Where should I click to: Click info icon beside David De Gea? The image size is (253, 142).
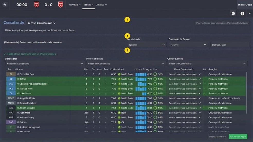[x=18, y=74]
